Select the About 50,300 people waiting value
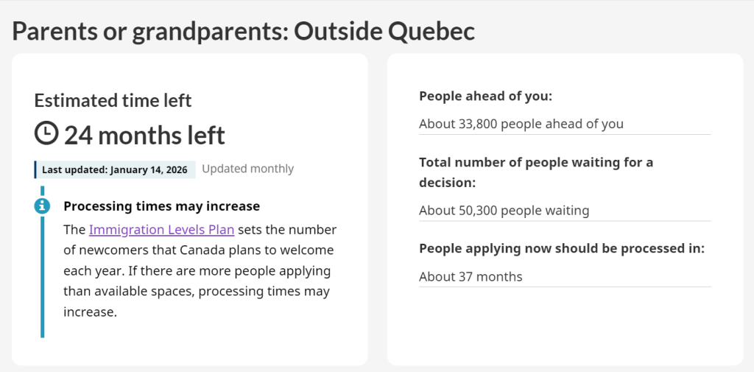The height and width of the screenshot is (372, 754). tap(504, 211)
